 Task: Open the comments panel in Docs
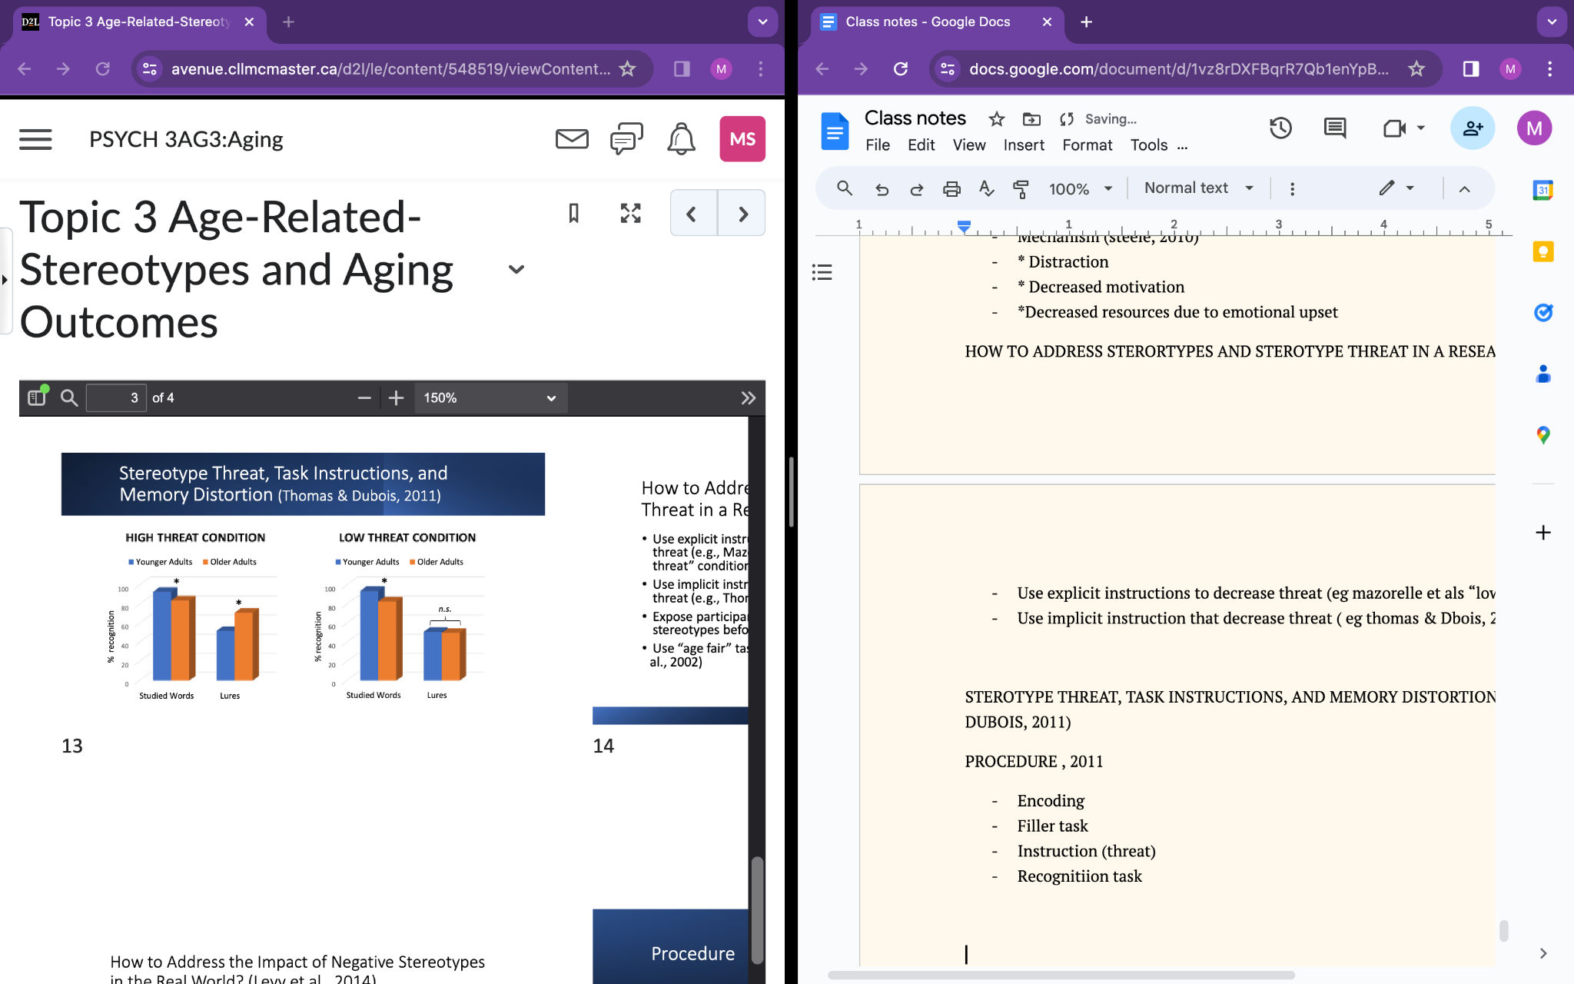click(x=1335, y=128)
